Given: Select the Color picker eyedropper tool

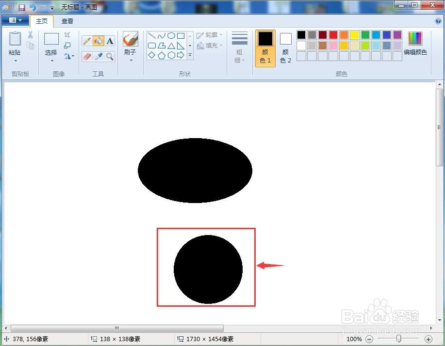Looking at the screenshot, I should tap(99, 57).
